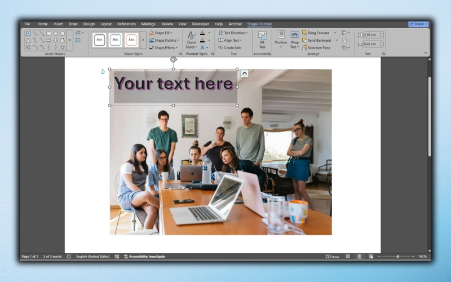The width and height of the screenshot is (451, 282).
Task: Click the anchor icon next to the text box
Action: 103,72
